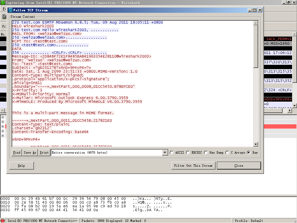
Task: Open Help for Follow TCP Stream
Action: point(21,166)
